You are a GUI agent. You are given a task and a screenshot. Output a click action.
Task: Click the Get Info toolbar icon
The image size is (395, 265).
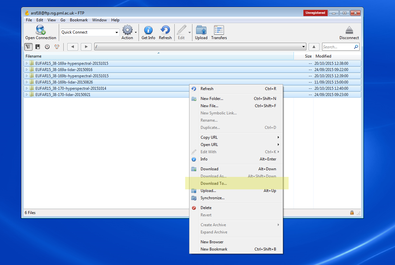pyautogui.click(x=148, y=30)
